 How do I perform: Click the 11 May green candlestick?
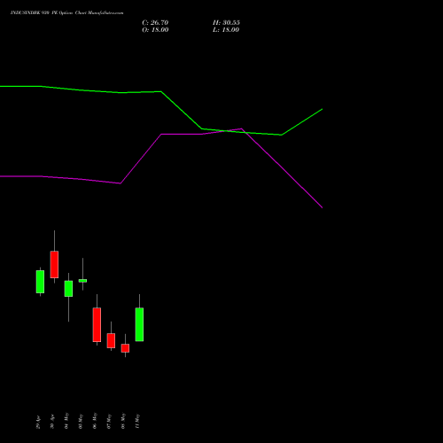[139, 324]
